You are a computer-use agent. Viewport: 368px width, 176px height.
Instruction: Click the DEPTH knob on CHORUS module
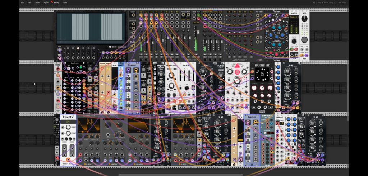[119, 124]
